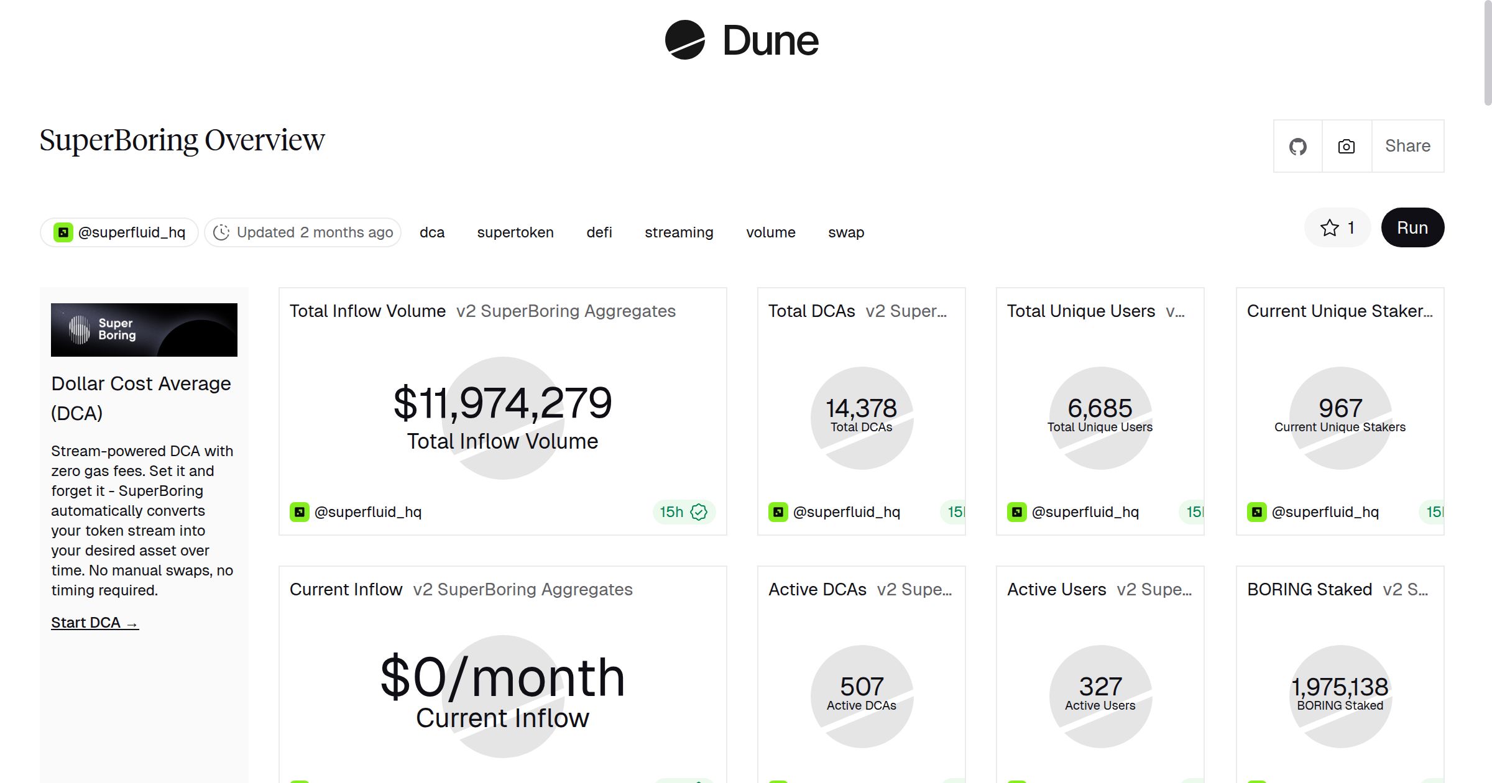
Task: Open the GitHub icon button
Action: (1298, 147)
